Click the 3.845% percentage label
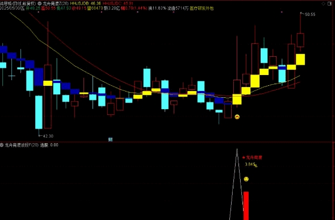The height and width of the screenshot is (220, 335). pos(251,165)
